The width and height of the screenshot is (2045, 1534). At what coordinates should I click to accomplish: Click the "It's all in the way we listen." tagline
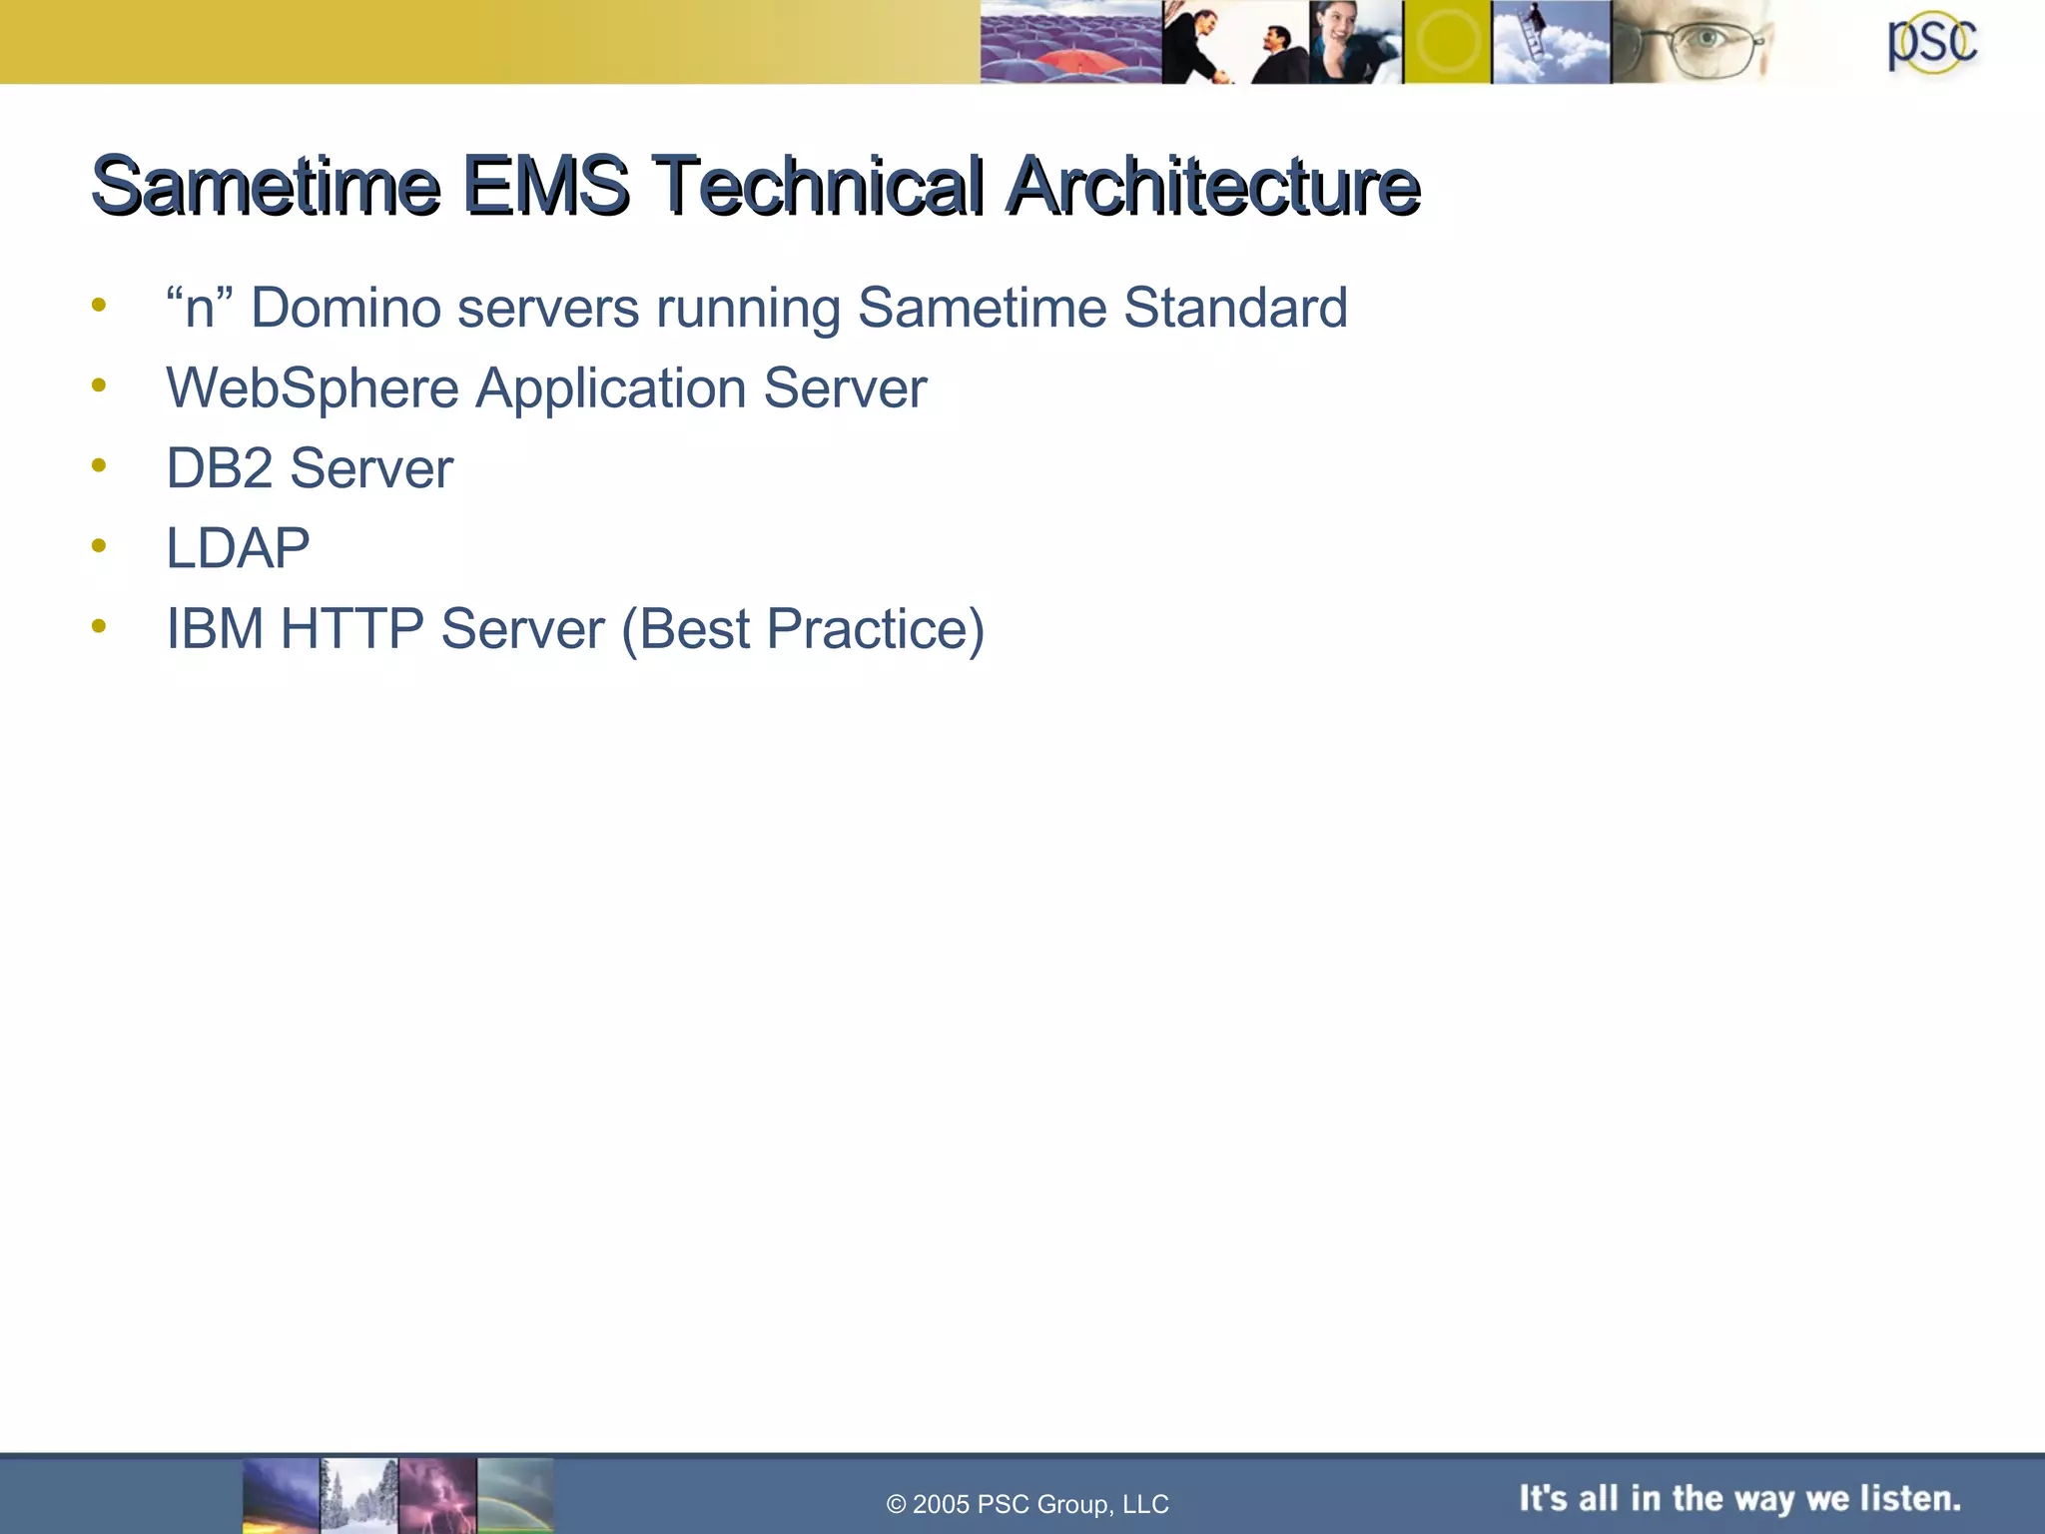(1739, 1498)
